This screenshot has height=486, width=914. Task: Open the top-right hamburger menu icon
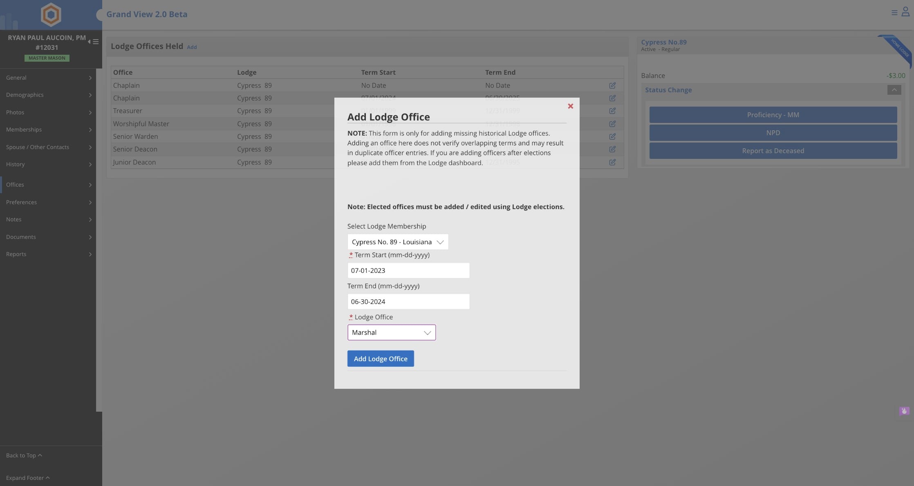(894, 13)
